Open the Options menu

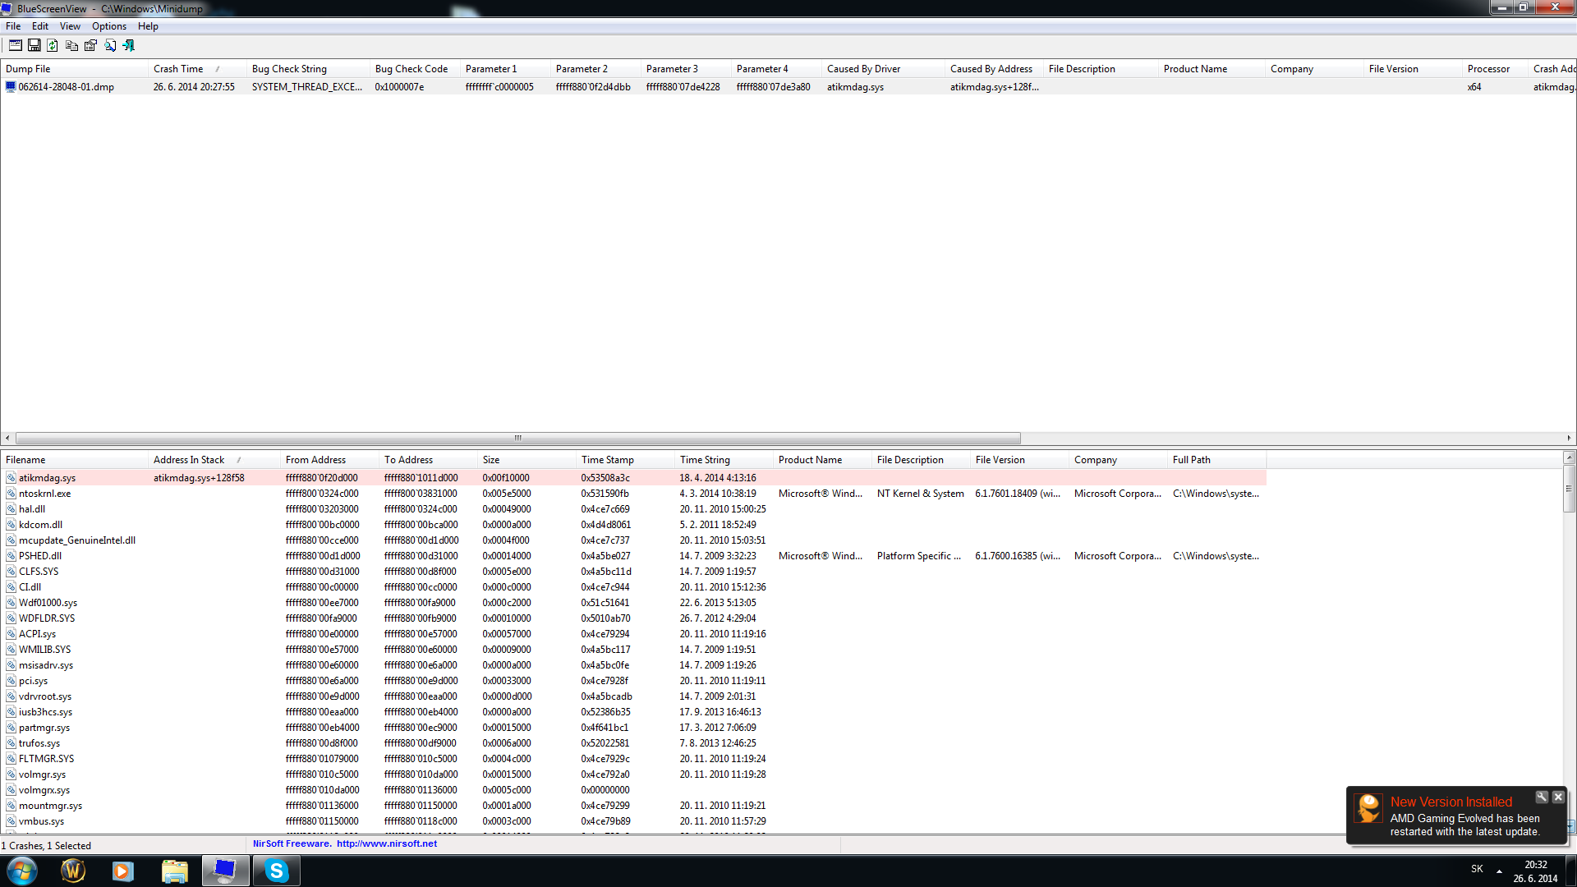click(108, 26)
